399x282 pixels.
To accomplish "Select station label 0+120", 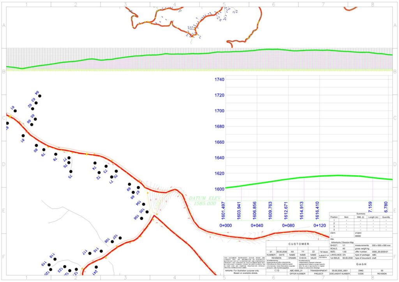I will coord(320,226).
